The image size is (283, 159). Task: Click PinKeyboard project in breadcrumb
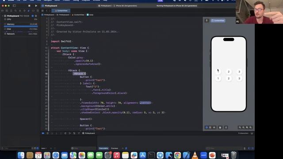coord(48,15)
